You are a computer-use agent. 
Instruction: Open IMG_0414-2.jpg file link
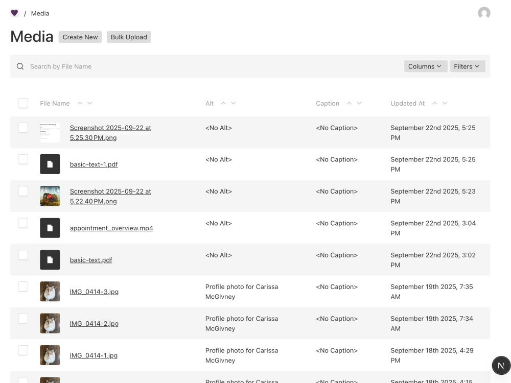coord(94,323)
